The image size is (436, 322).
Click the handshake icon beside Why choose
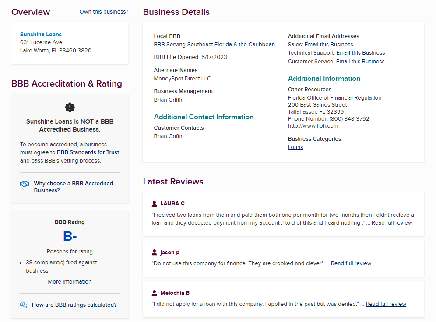click(x=25, y=184)
